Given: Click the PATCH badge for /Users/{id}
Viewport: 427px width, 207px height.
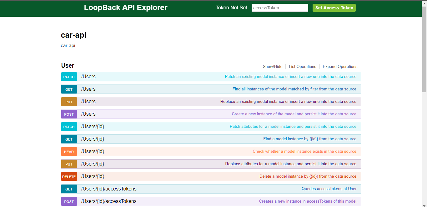Looking at the screenshot, I should (69, 127).
